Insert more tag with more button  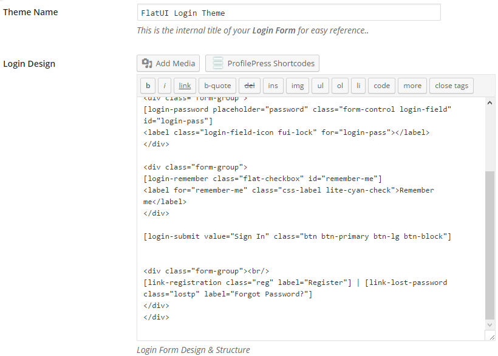pos(412,86)
